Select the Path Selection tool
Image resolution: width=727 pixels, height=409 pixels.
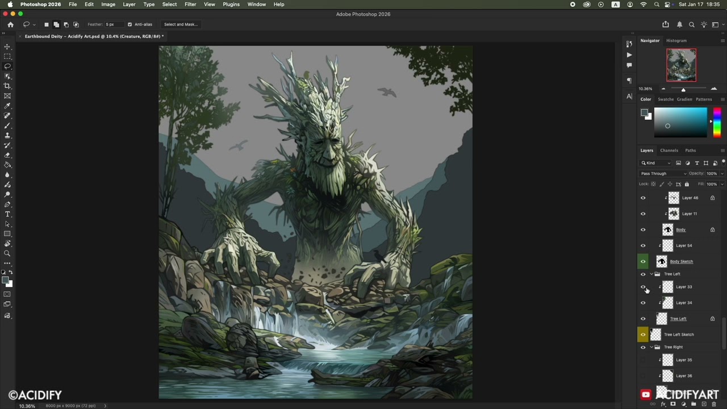(7, 224)
